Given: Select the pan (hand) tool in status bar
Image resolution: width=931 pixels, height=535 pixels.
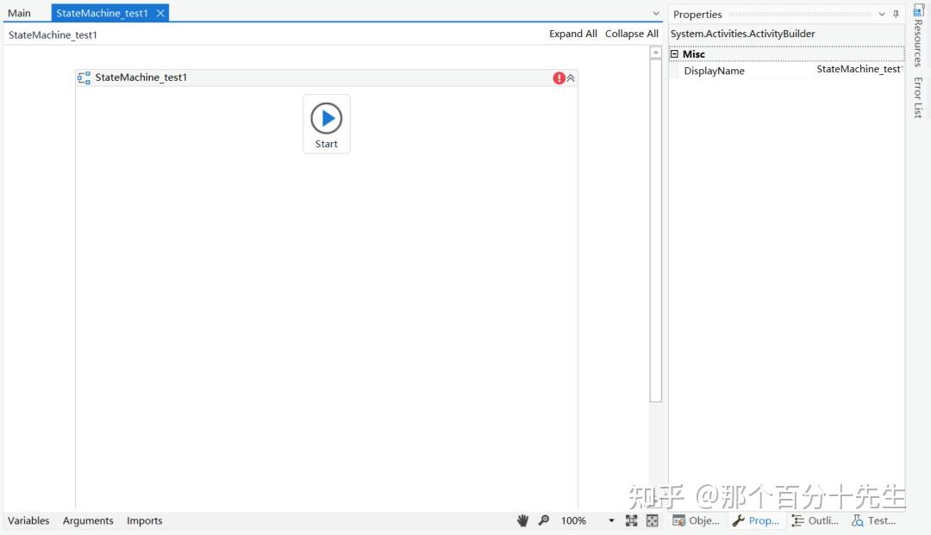Looking at the screenshot, I should (522, 520).
